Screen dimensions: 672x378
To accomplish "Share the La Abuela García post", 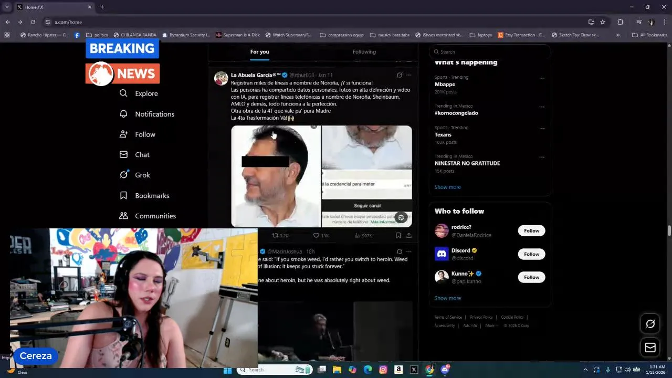I will 409,236.
